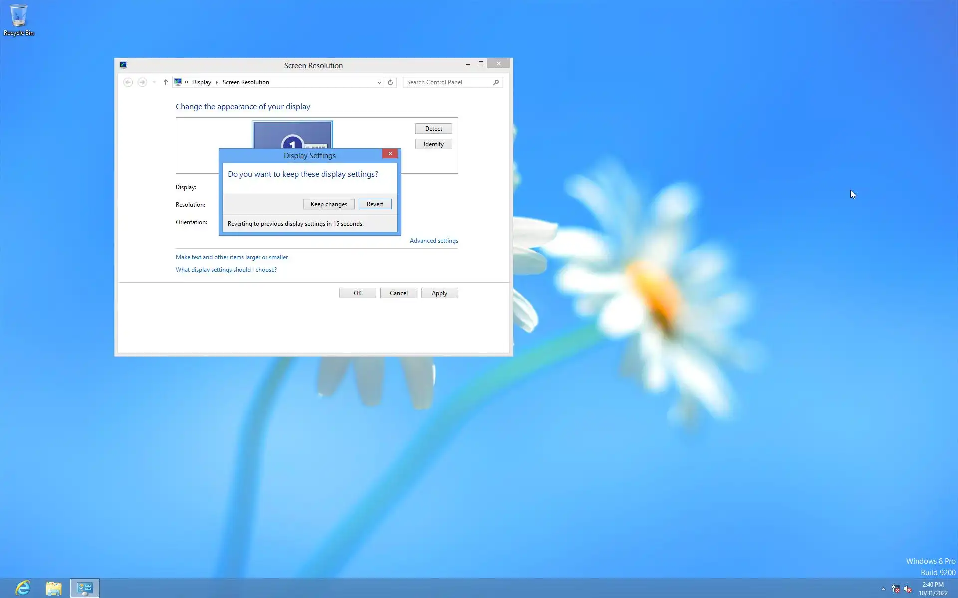The image size is (958, 598).
Task: Click the refresh icon in the address bar
Action: [x=390, y=82]
